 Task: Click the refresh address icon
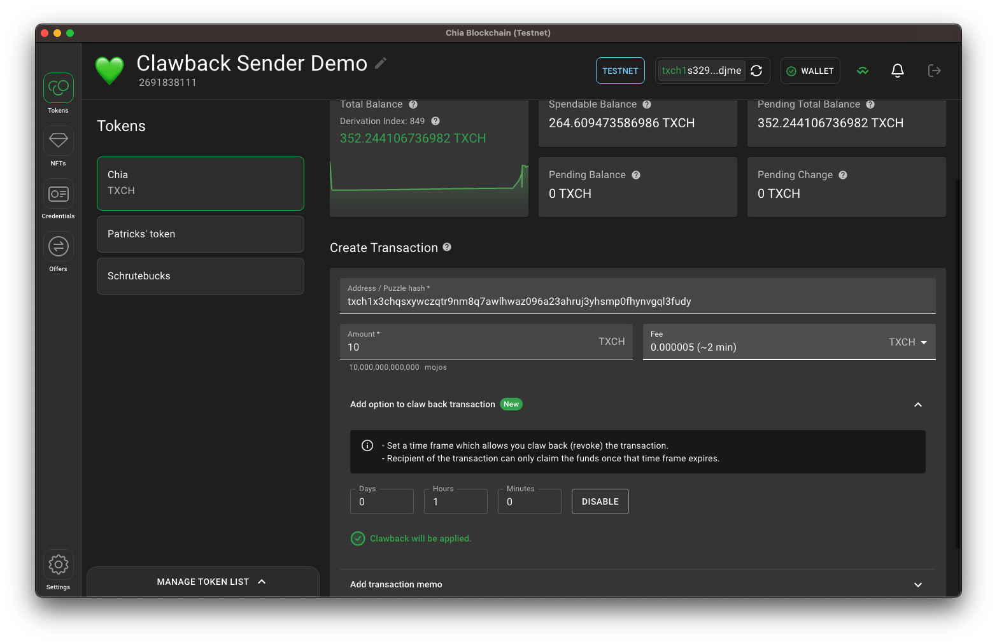(x=756, y=71)
